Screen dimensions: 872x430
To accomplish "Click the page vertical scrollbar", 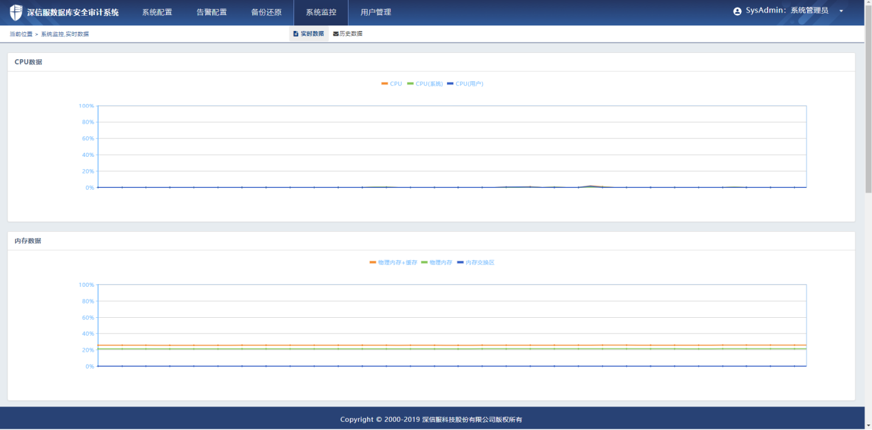I will pos(868,103).
